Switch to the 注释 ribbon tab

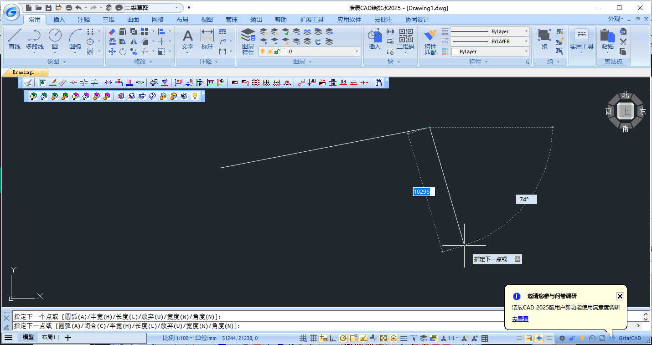pyautogui.click(x=84, y=20)
